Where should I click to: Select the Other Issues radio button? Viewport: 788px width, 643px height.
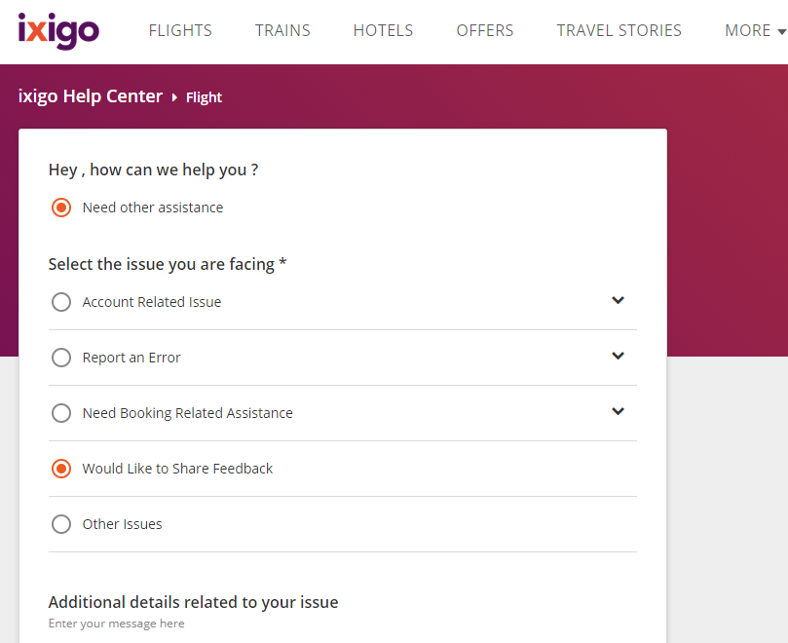pyautogui.click(x=61, y=524)
